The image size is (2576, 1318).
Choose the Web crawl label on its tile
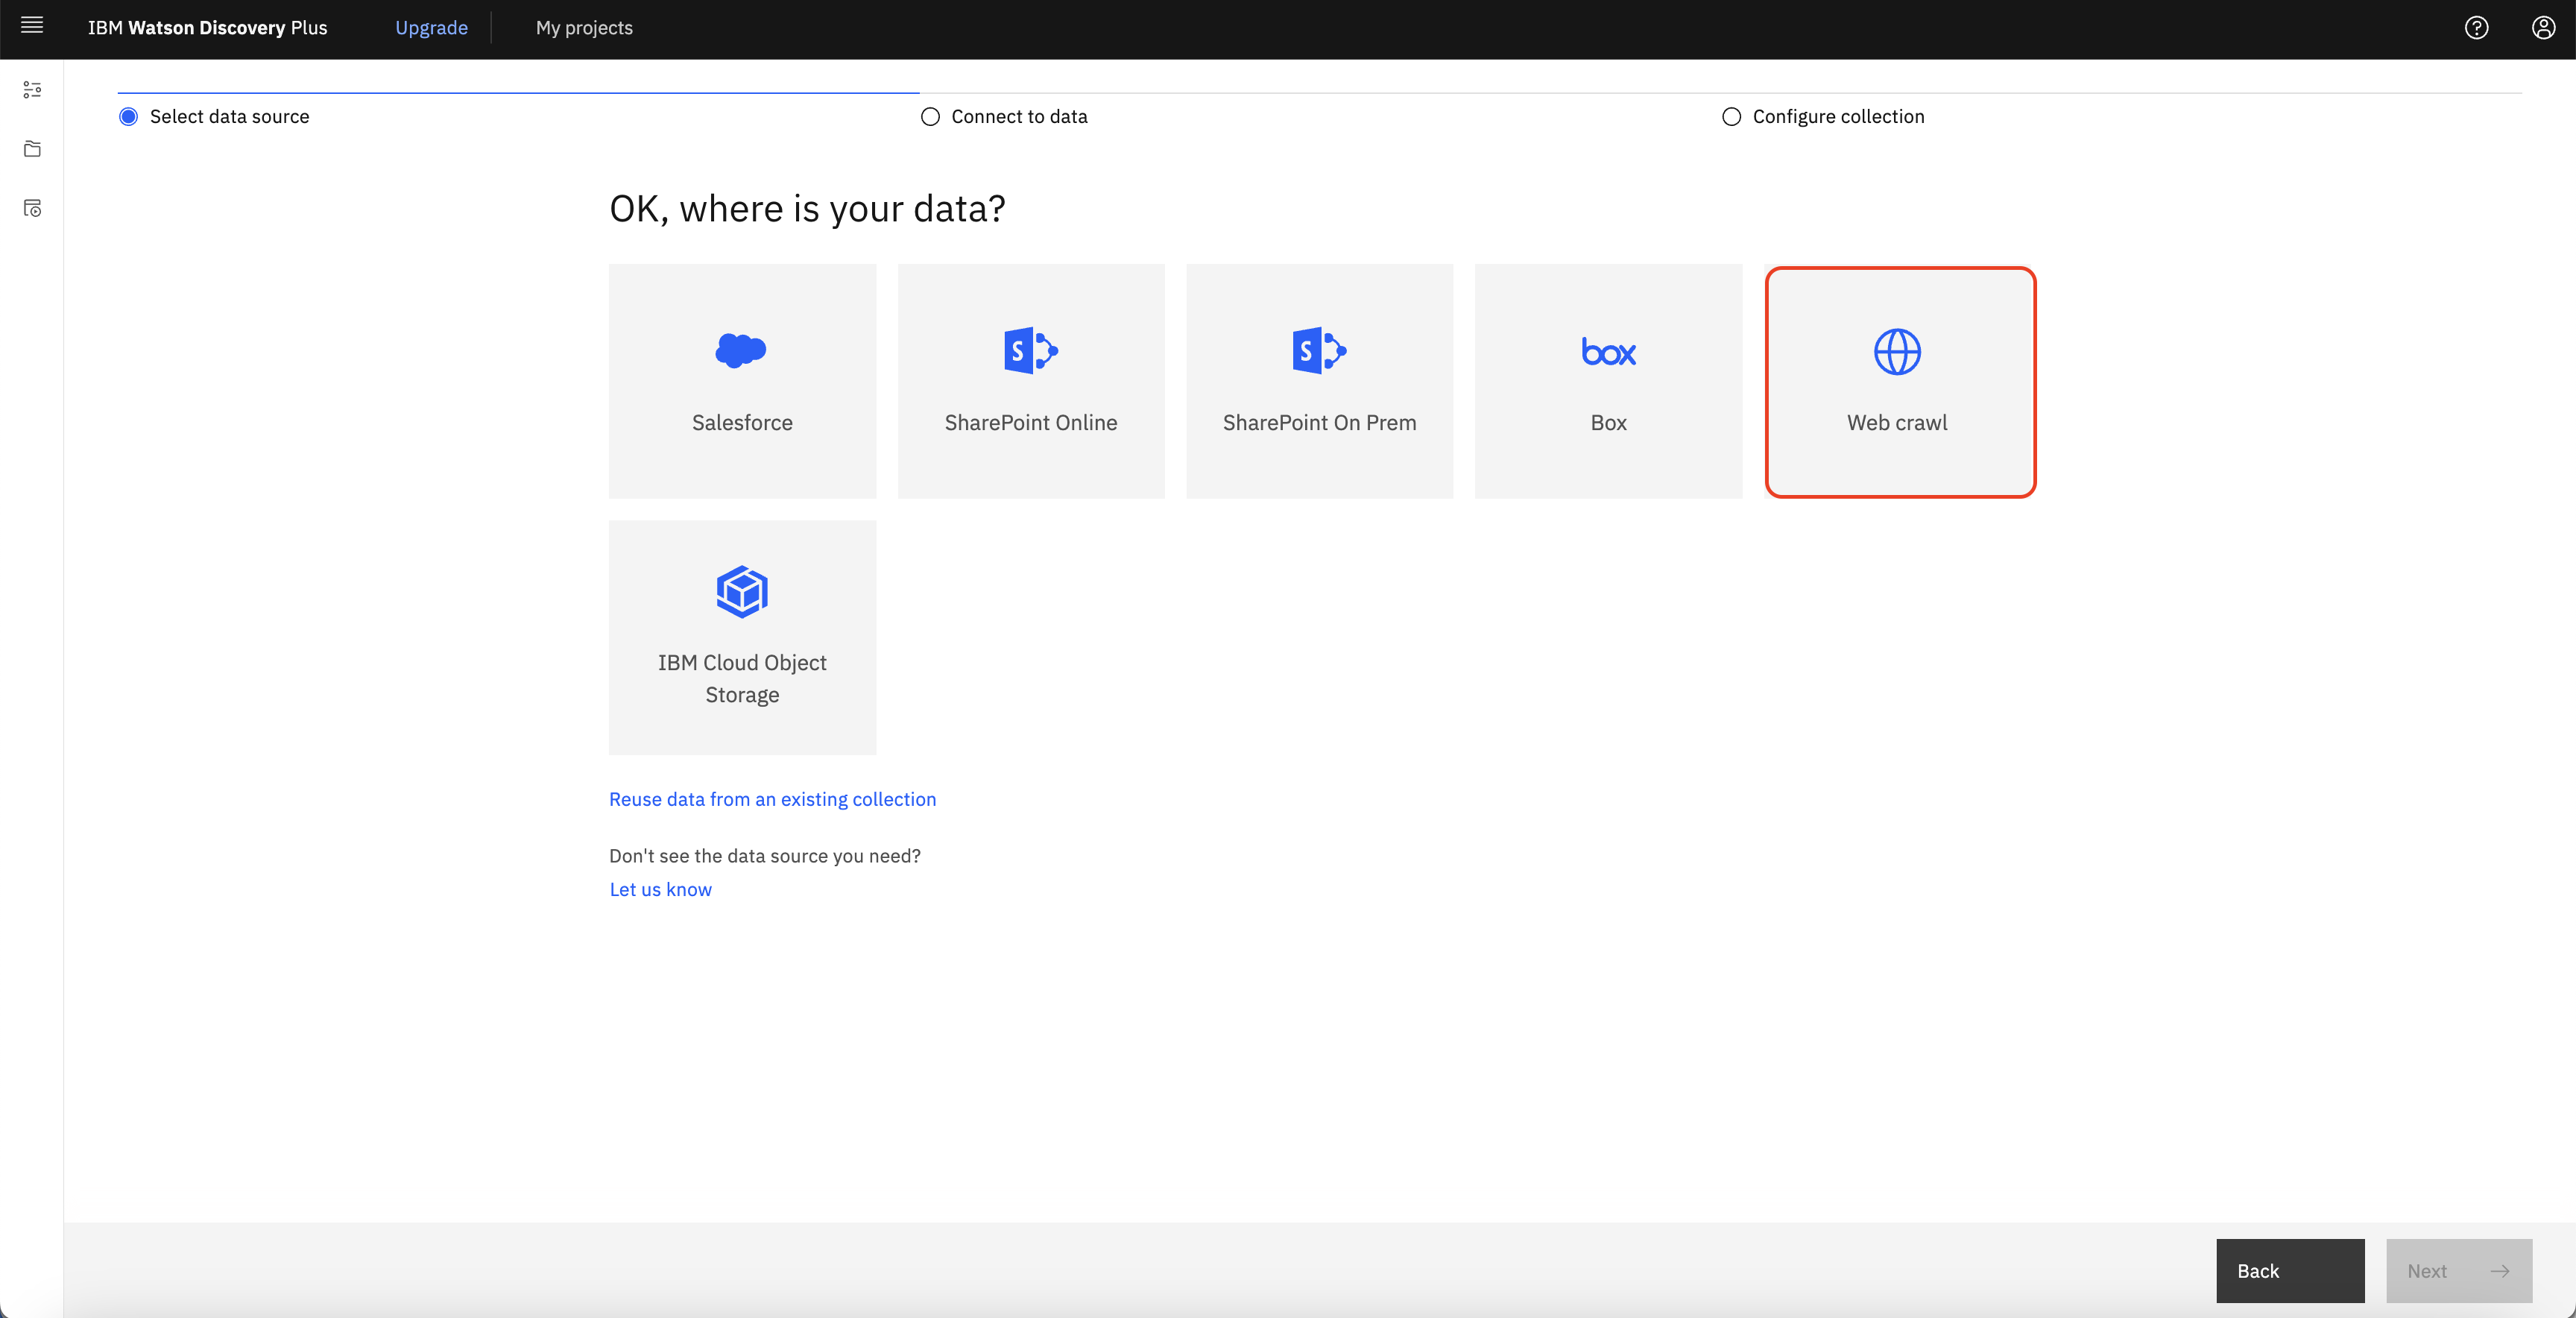point(1897,423)
